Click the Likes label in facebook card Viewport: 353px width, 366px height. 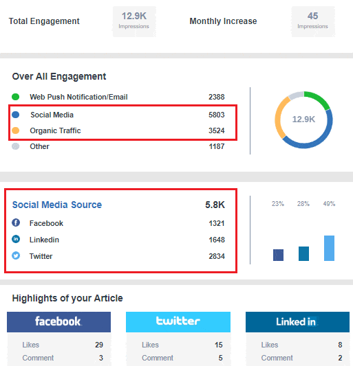pos(31,345)
